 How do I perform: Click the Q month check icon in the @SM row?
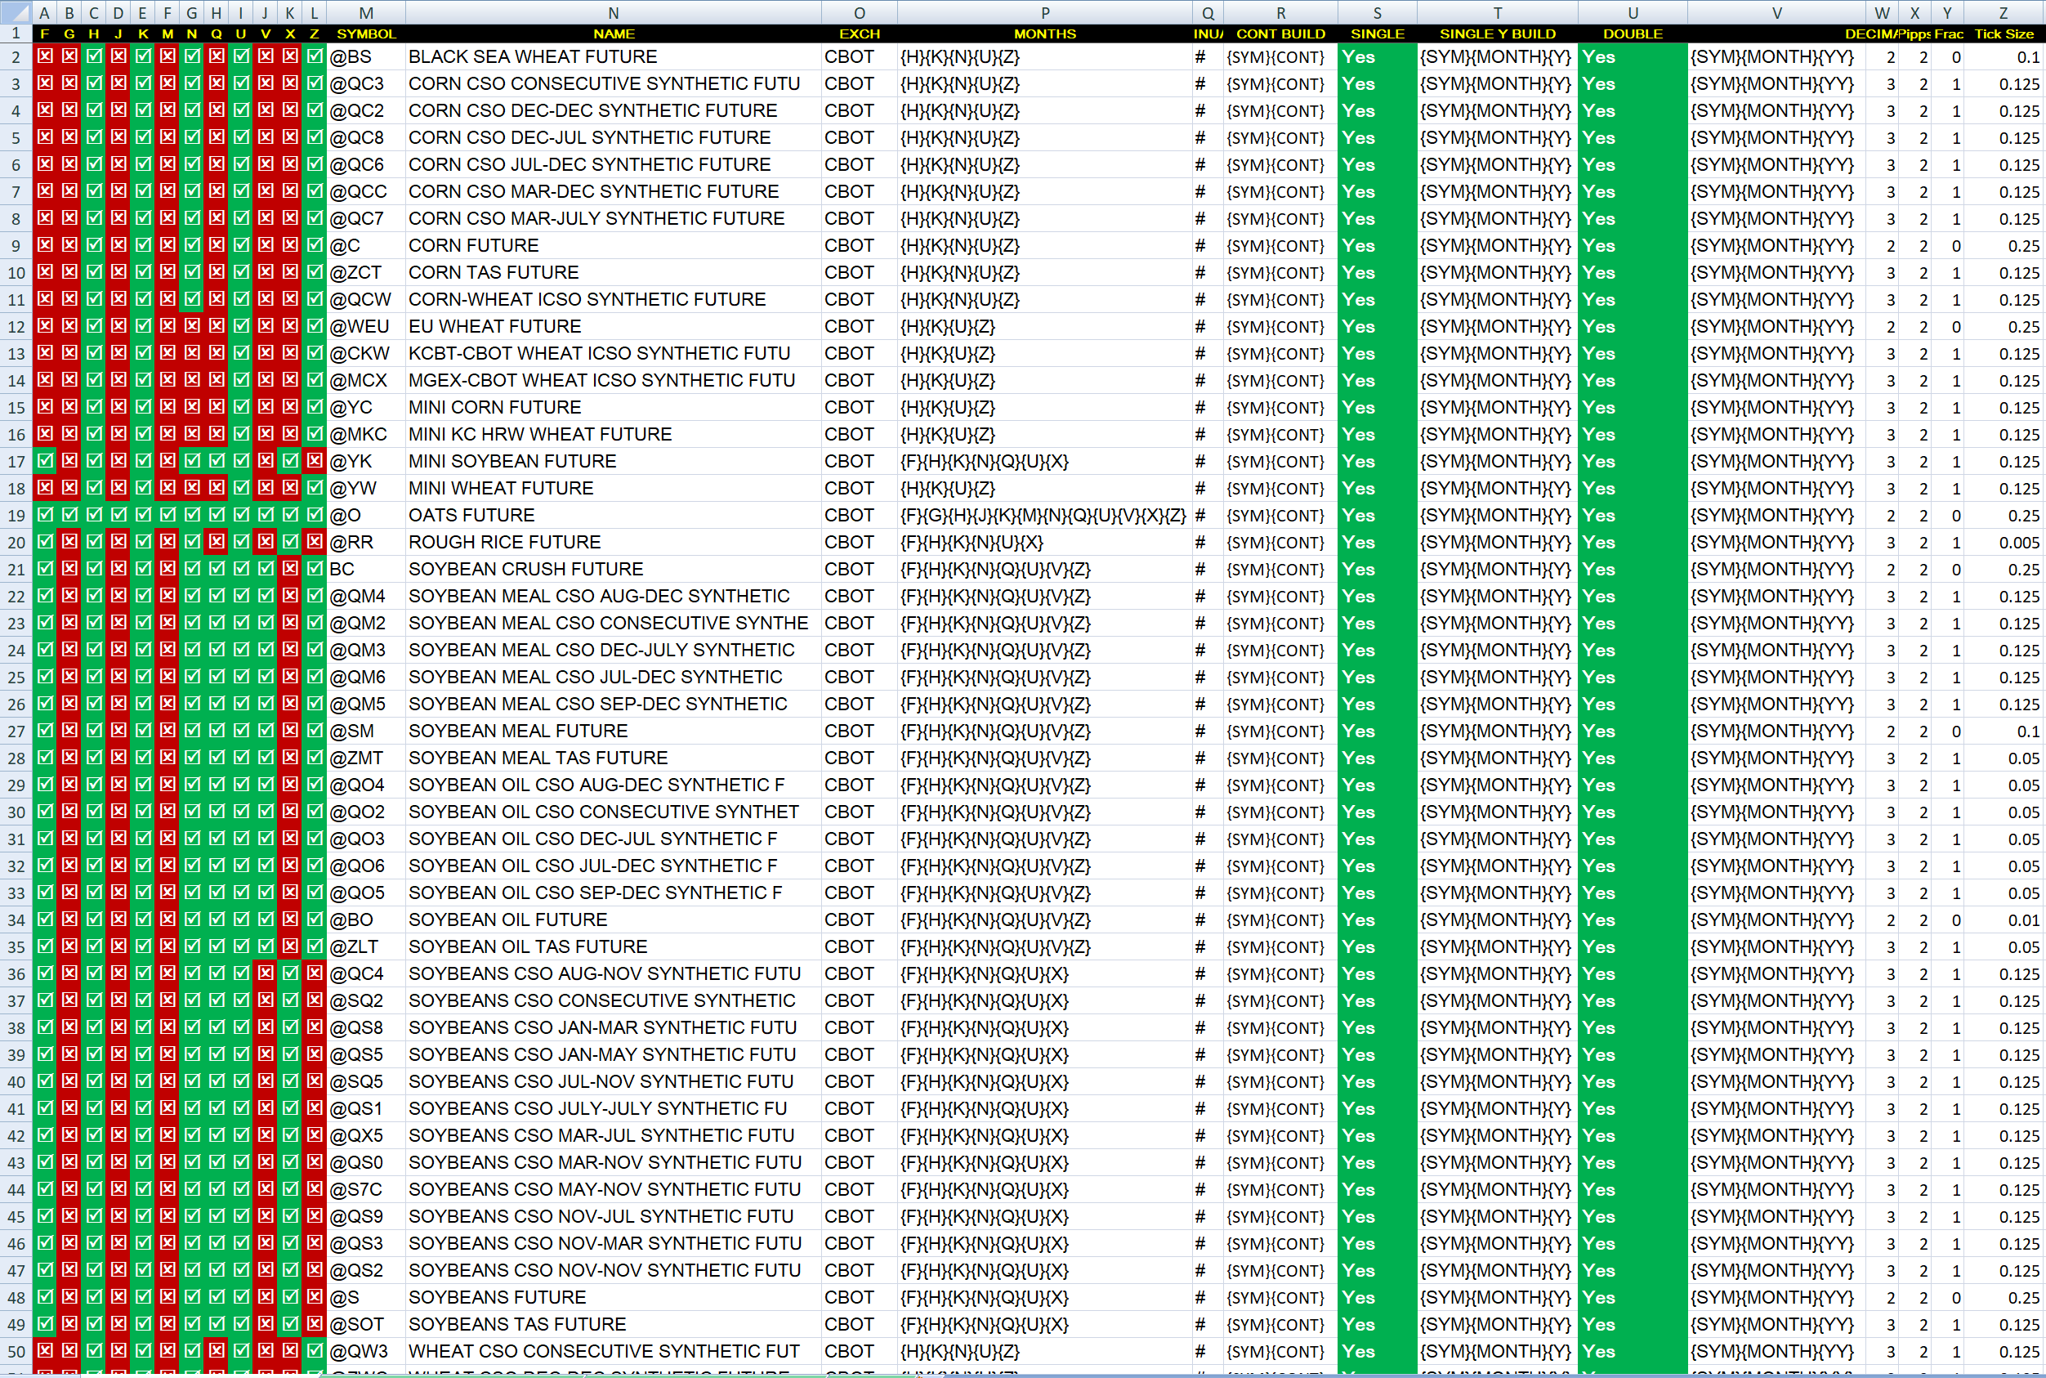[x=217, y=731]
